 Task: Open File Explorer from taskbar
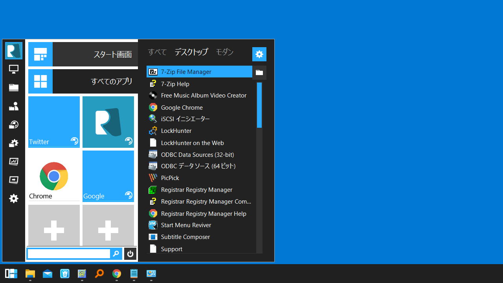click(x=30, y=274)
